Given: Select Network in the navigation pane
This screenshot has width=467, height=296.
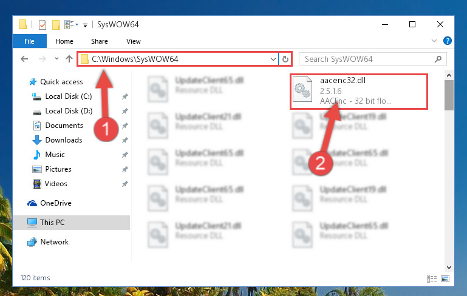Looking at the screenshot, I should pos(54,242).
